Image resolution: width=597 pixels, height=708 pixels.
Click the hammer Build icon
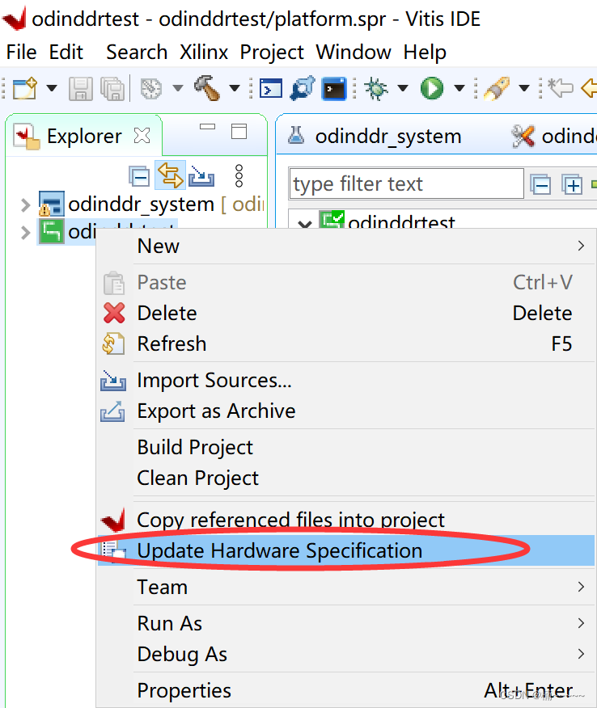point(206,88)
